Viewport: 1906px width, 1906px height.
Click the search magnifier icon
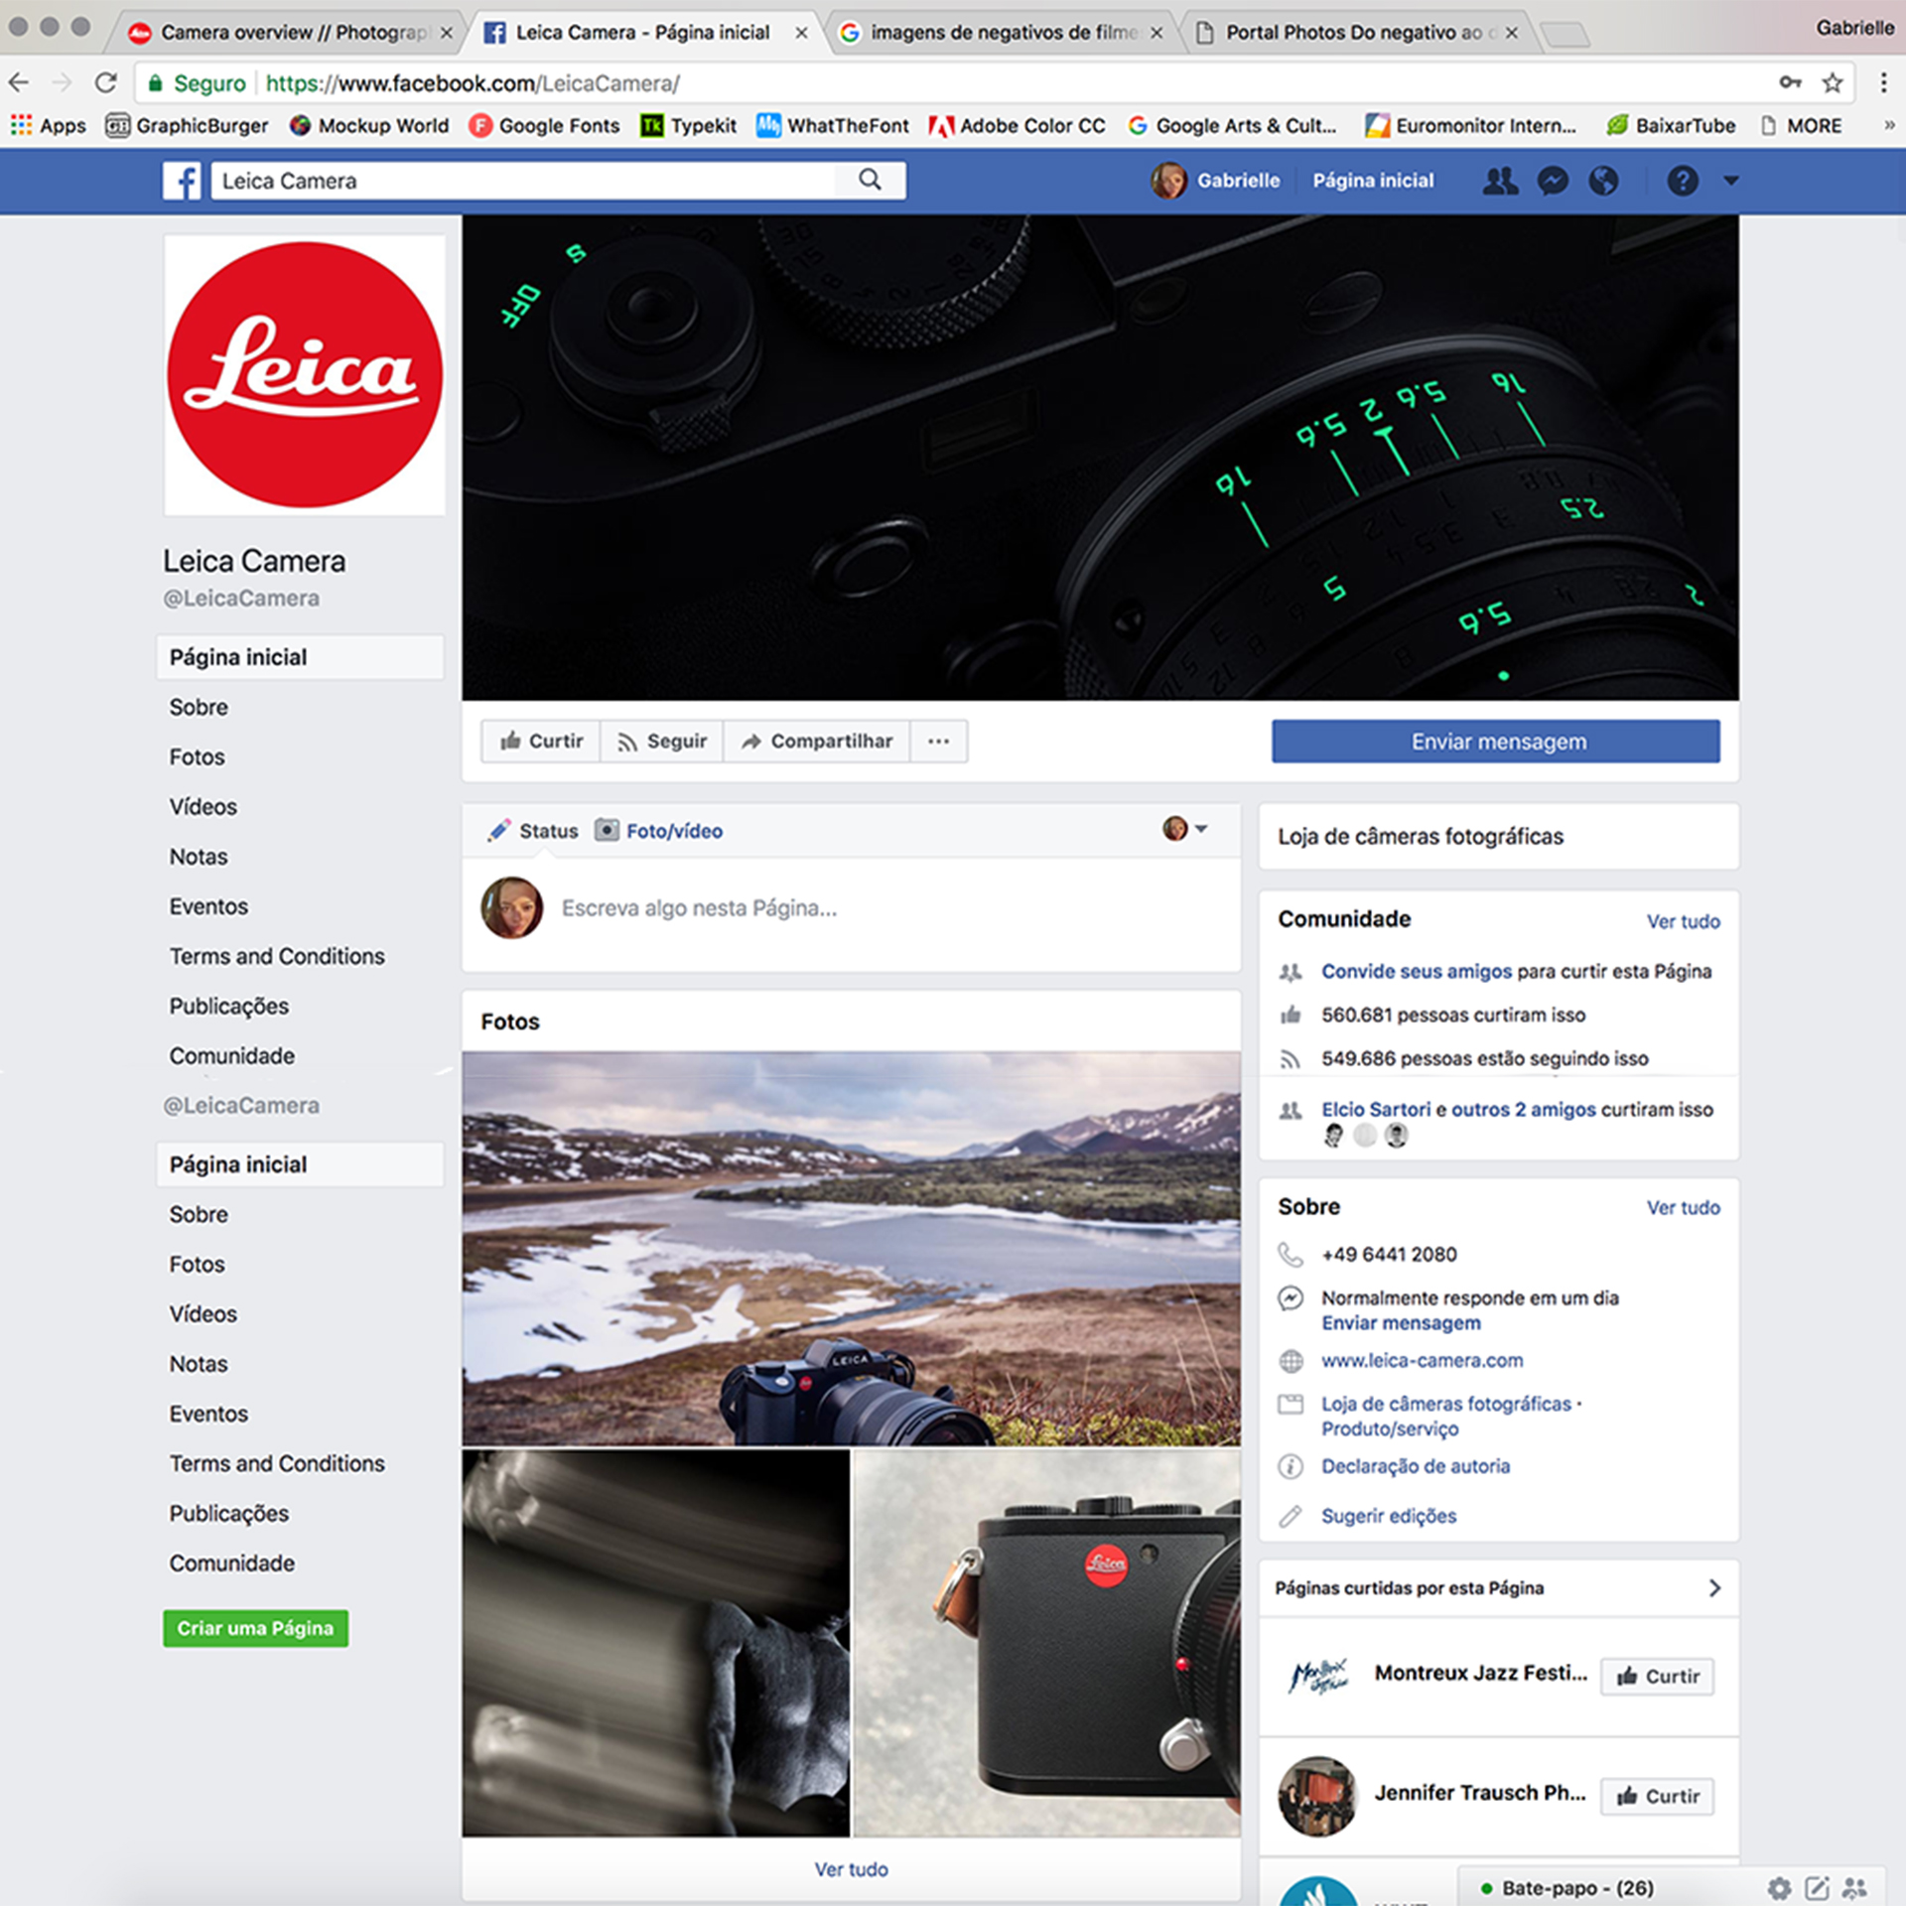[870, 180]
